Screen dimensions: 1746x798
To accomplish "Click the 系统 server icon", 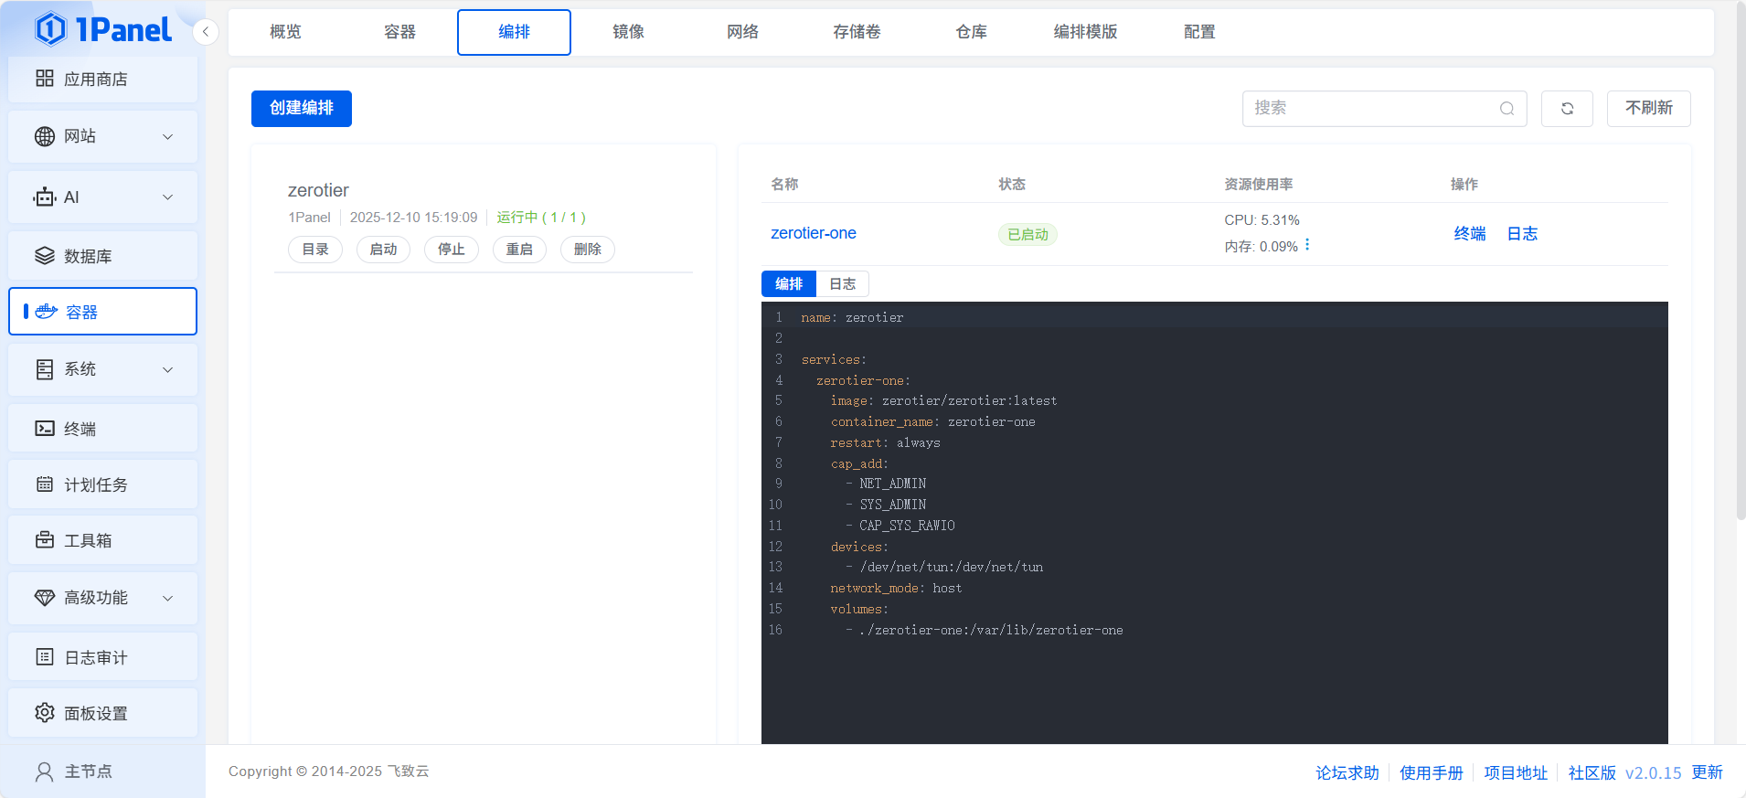I will (x=45, y=369).
